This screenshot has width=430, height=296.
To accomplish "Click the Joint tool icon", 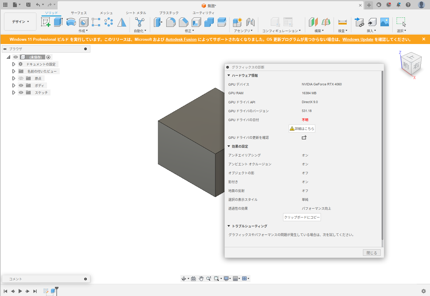I will [250, 22].
